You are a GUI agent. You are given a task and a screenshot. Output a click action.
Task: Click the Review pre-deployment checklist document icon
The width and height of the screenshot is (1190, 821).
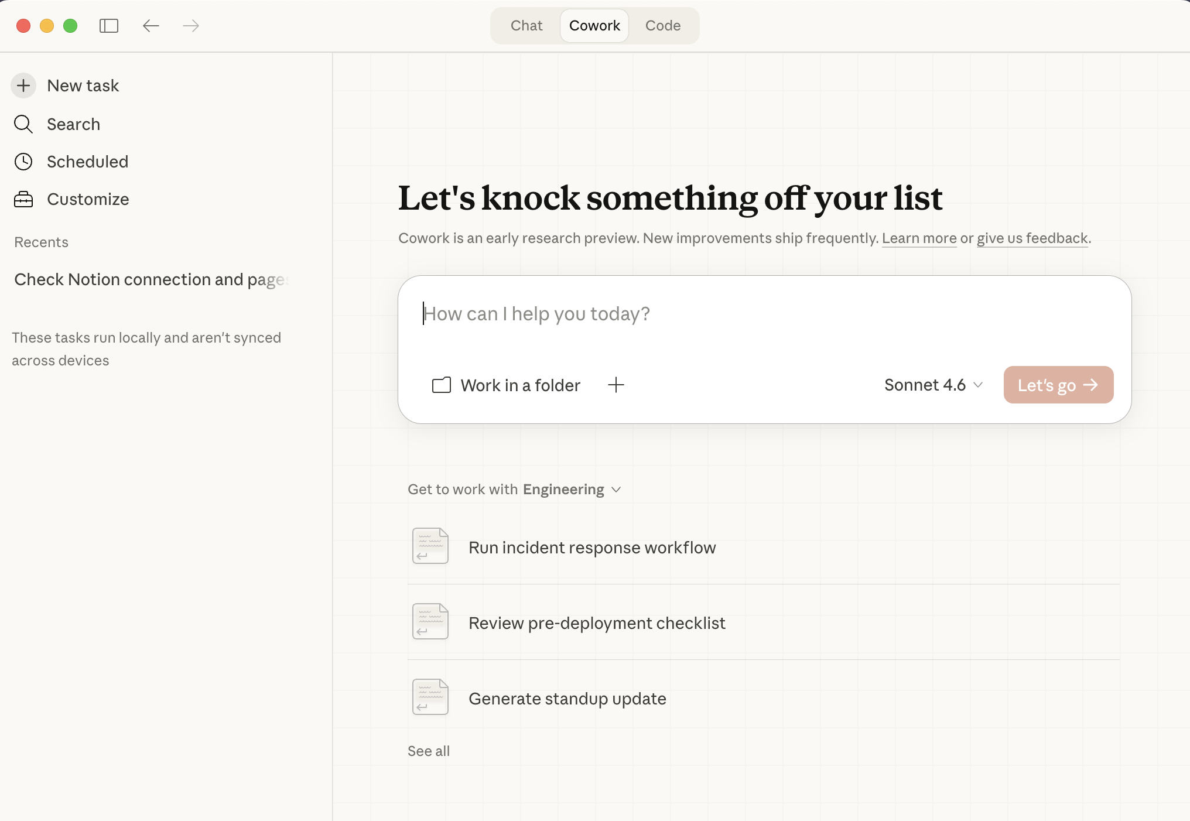(x=430, y=621)
